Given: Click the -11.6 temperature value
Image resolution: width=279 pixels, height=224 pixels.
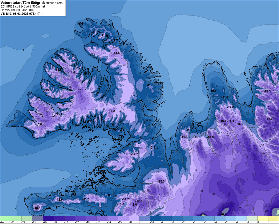Looking at the screenshot, I should [x=150, y=85].
